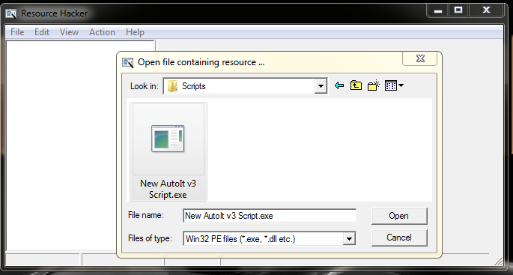Screen dimensions: 513x275
Task: Click the Resource Hacker title bar icon
Action: point(11,13)
